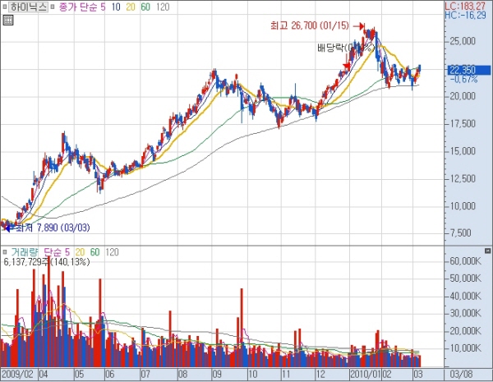
Task: Toggle the 120-day price moving average
Action: coord(163,7)
